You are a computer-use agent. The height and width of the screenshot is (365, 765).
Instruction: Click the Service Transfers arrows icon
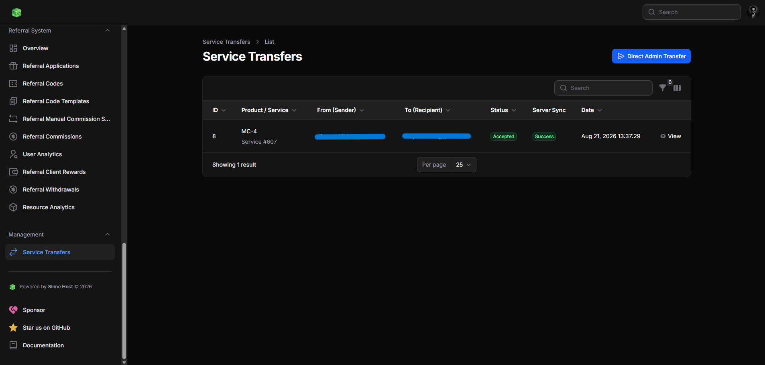click(13, 252)
